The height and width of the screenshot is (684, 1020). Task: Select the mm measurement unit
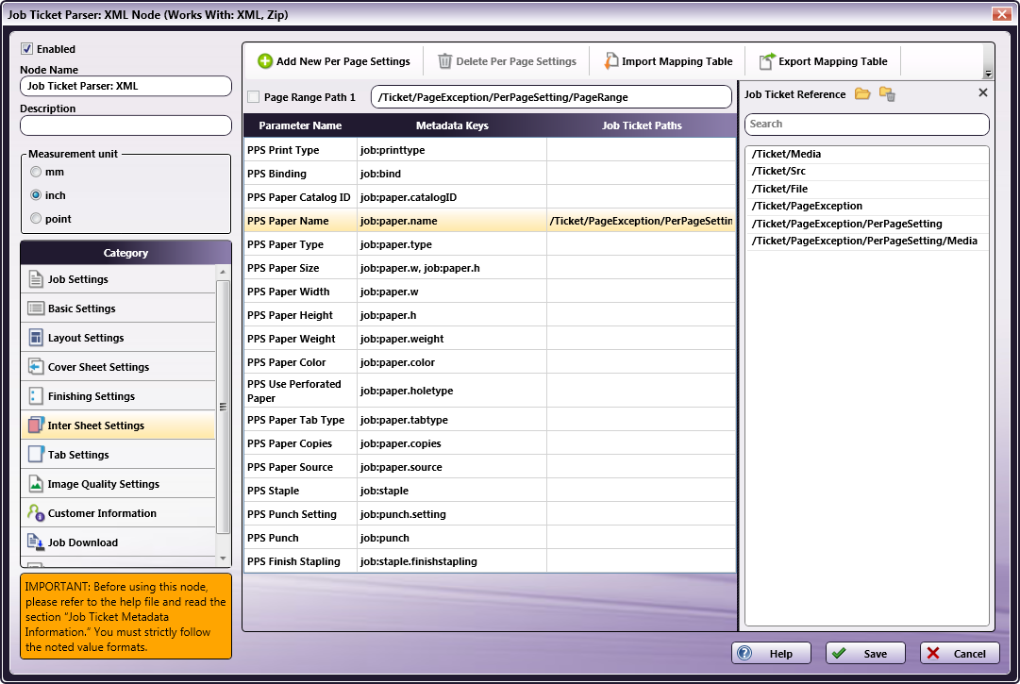tap(36, 172)
